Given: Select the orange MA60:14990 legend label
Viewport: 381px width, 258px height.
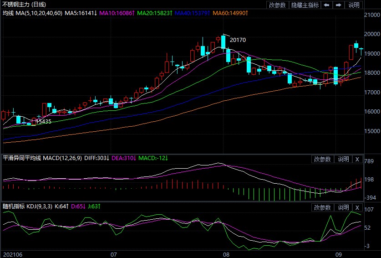Looking at the screenshot, I should tap(230, 13).
